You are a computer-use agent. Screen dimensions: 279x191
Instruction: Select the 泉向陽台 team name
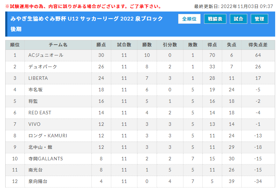tap(38, 181)
